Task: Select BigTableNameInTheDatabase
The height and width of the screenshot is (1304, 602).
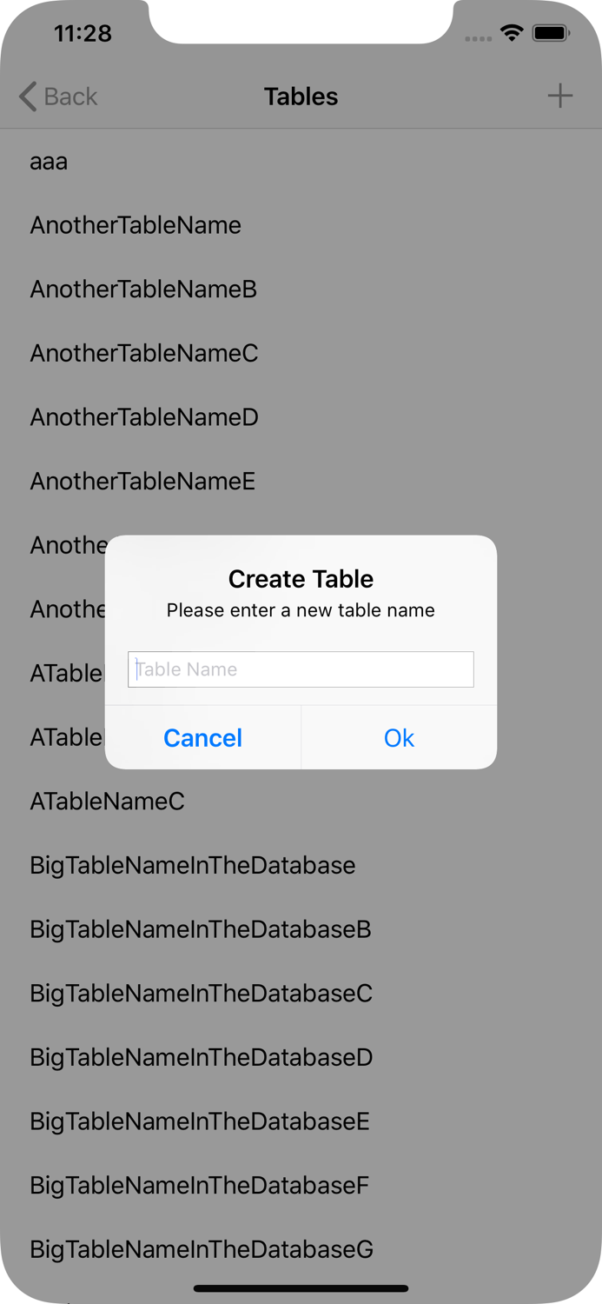Action: [x=192, y=865]
